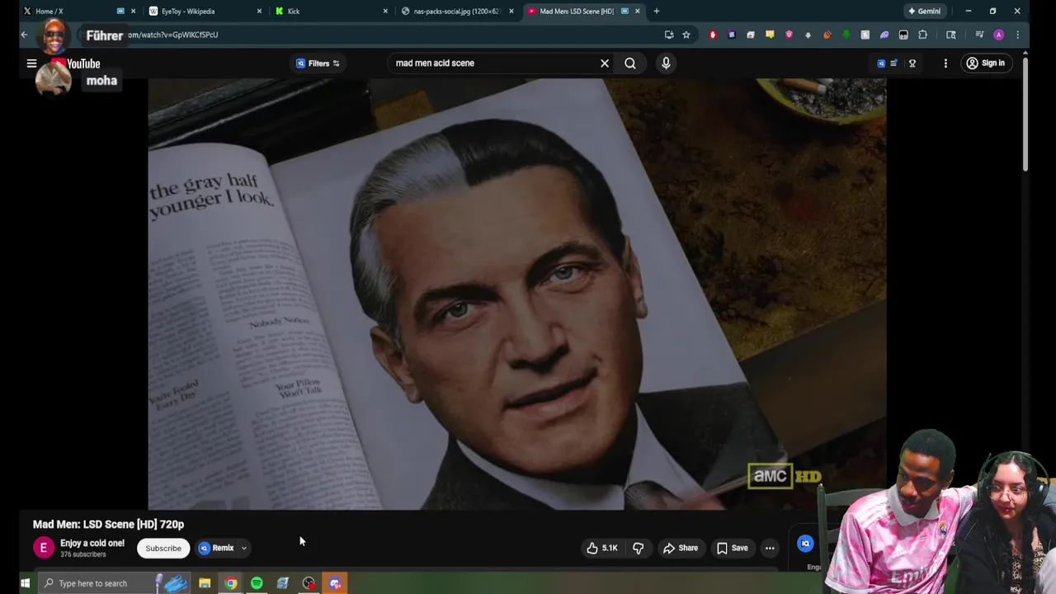Open the vidIQ Filters button
The width and height of the screenshot is (1056, 594).
click(318, 64)
